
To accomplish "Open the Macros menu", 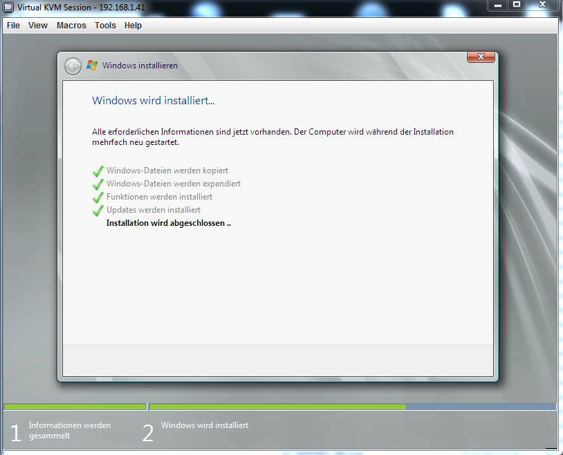I will click(71, 26).
